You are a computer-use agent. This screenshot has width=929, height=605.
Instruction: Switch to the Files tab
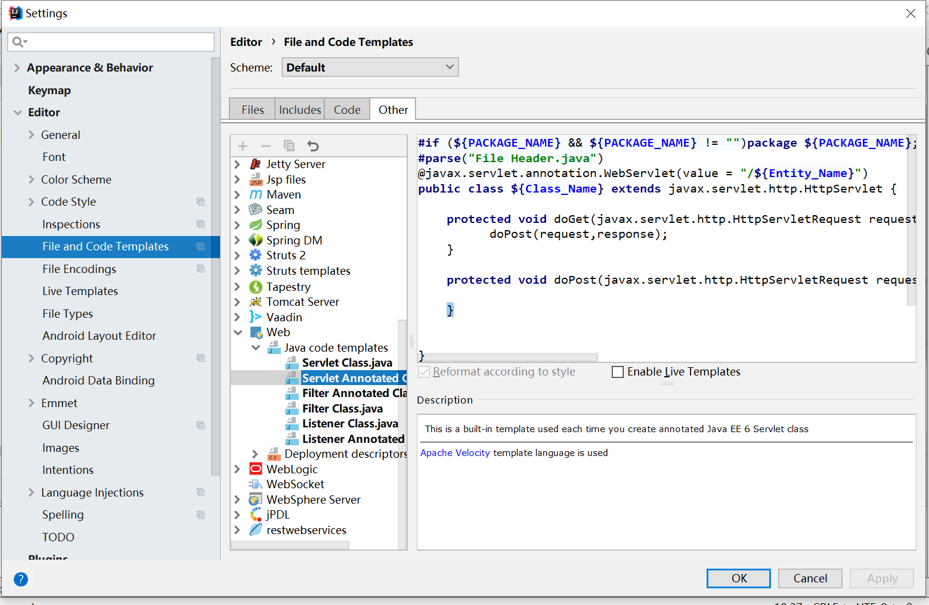click(x=252, y=110)
